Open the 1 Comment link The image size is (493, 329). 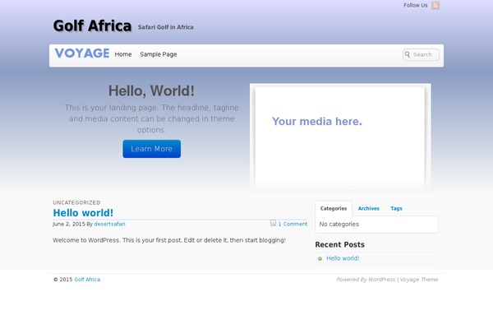(x=293, y=224)
